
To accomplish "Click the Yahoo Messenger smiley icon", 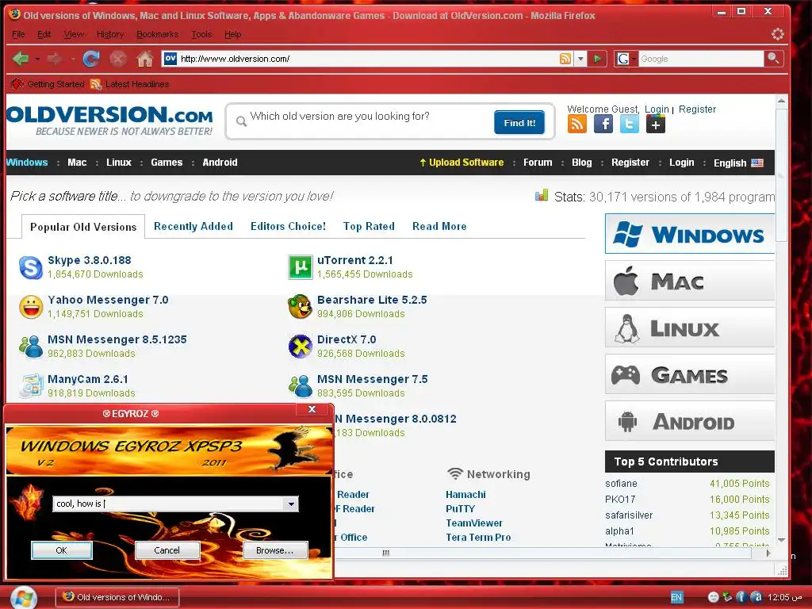I will 31,307.
